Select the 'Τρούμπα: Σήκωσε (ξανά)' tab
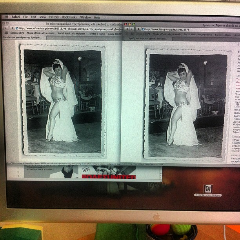Screen dimensions: 240x240 [x=148, y=39]
